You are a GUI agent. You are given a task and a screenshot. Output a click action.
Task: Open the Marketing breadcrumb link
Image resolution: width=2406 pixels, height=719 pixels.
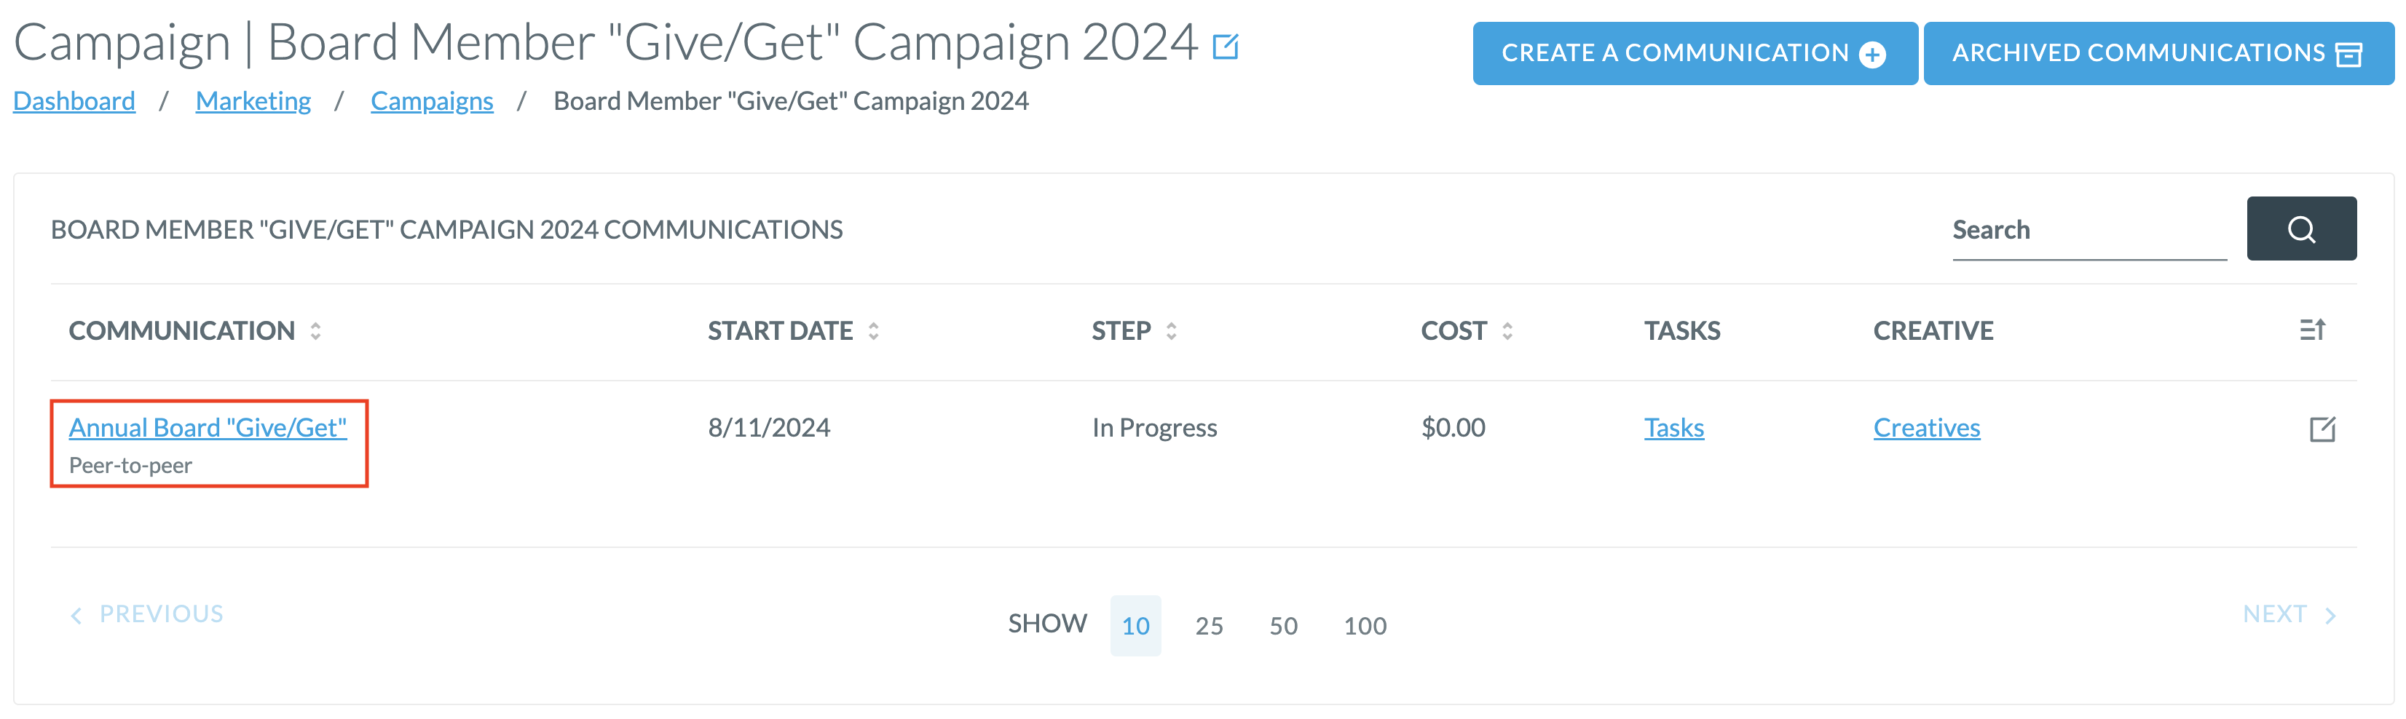pyautogui.click(x=253, y=101)
